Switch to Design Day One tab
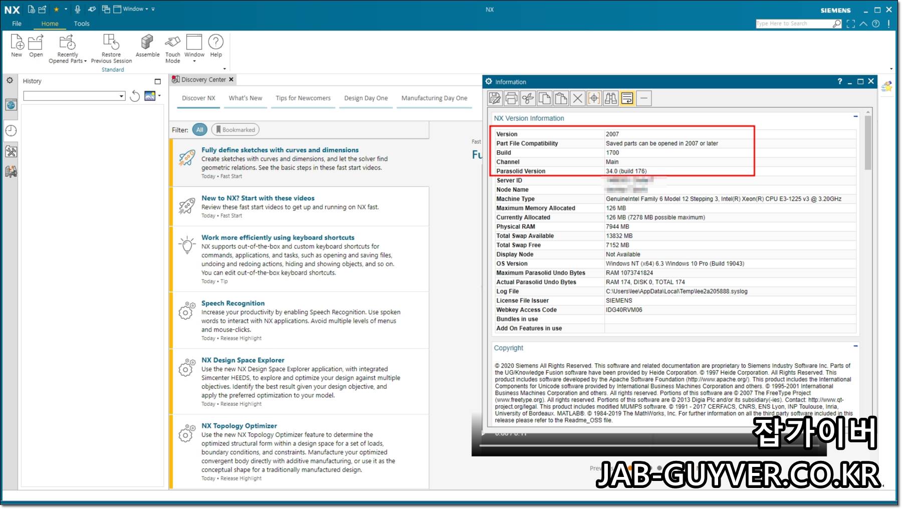The image size is (902, 509). [x=366, y=98]
